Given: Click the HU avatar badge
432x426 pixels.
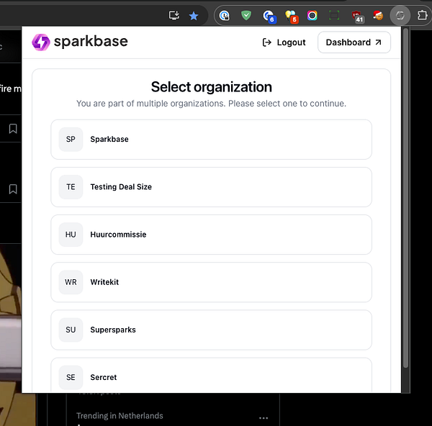Looking at the screenshot, I should point(71,235).
